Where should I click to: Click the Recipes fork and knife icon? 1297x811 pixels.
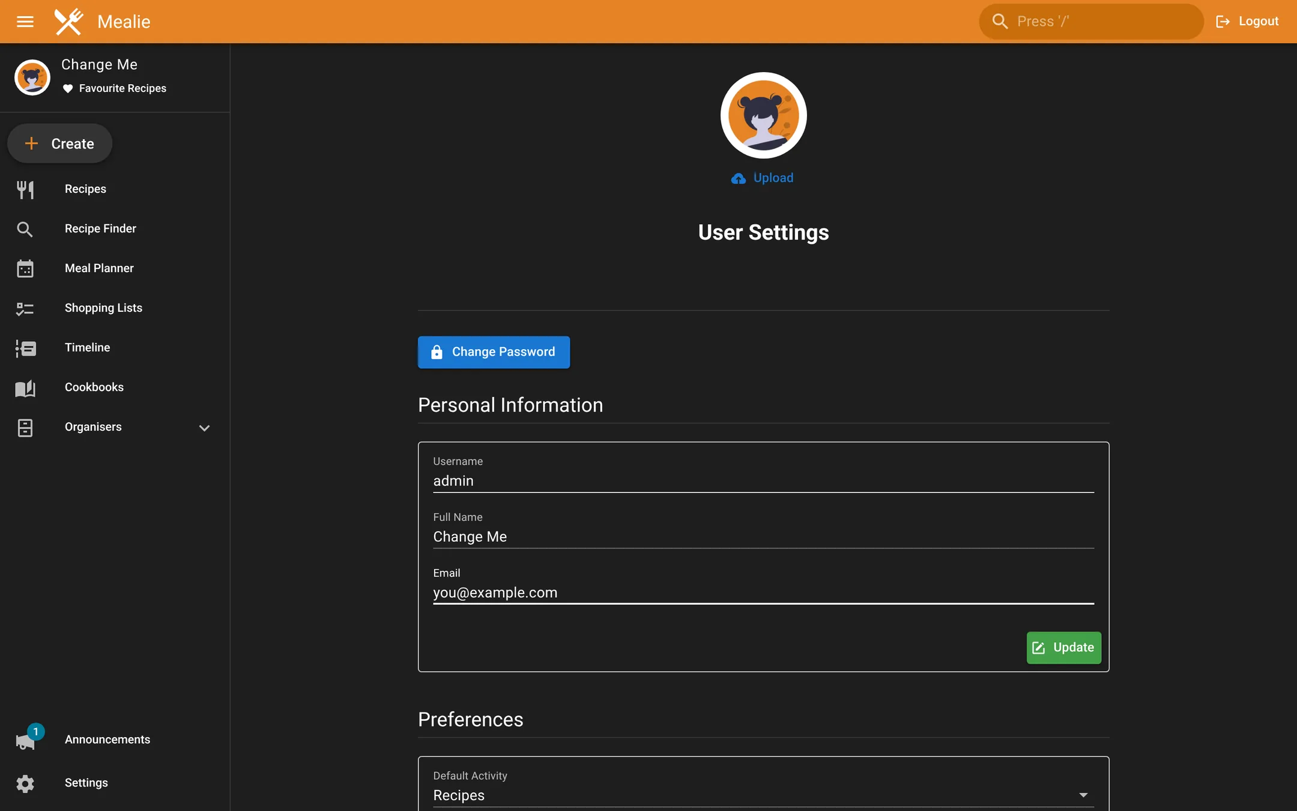[x=25, y=189]
